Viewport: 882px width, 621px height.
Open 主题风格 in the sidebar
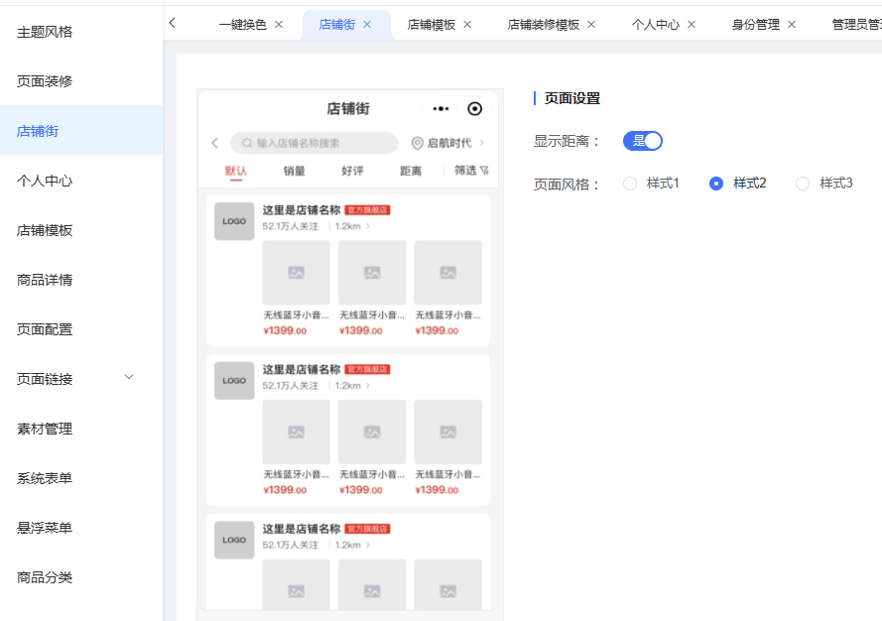click(x=81, y=32)
